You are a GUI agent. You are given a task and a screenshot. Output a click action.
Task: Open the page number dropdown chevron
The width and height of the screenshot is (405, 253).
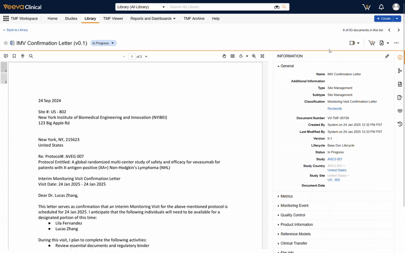click(x=146, y=57)
